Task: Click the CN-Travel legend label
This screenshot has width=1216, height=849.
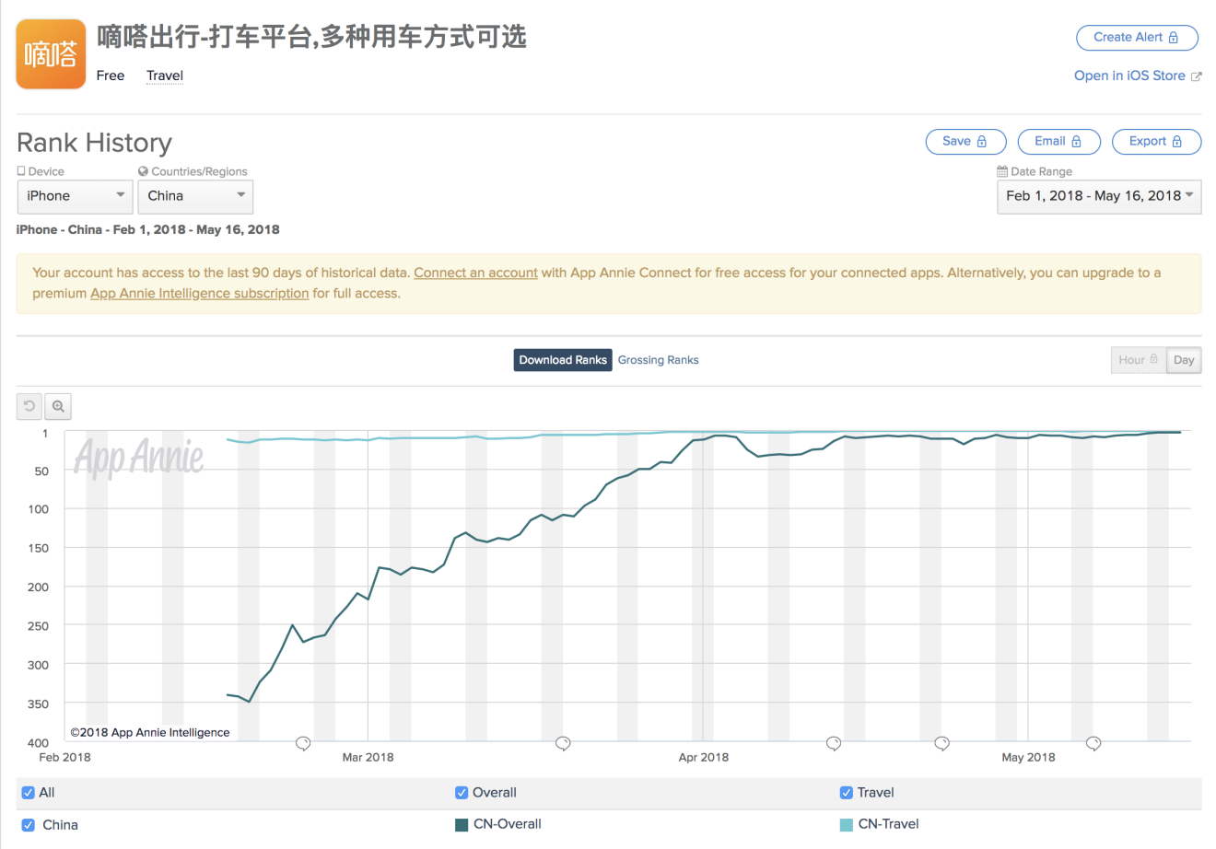Action: 889,824
